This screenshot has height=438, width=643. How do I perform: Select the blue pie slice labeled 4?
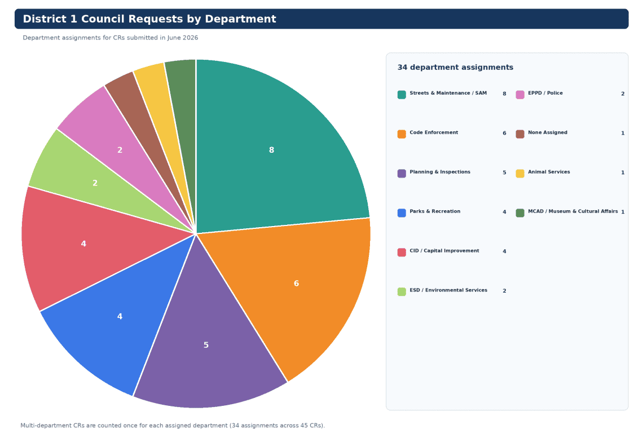[x=120, y=316]
